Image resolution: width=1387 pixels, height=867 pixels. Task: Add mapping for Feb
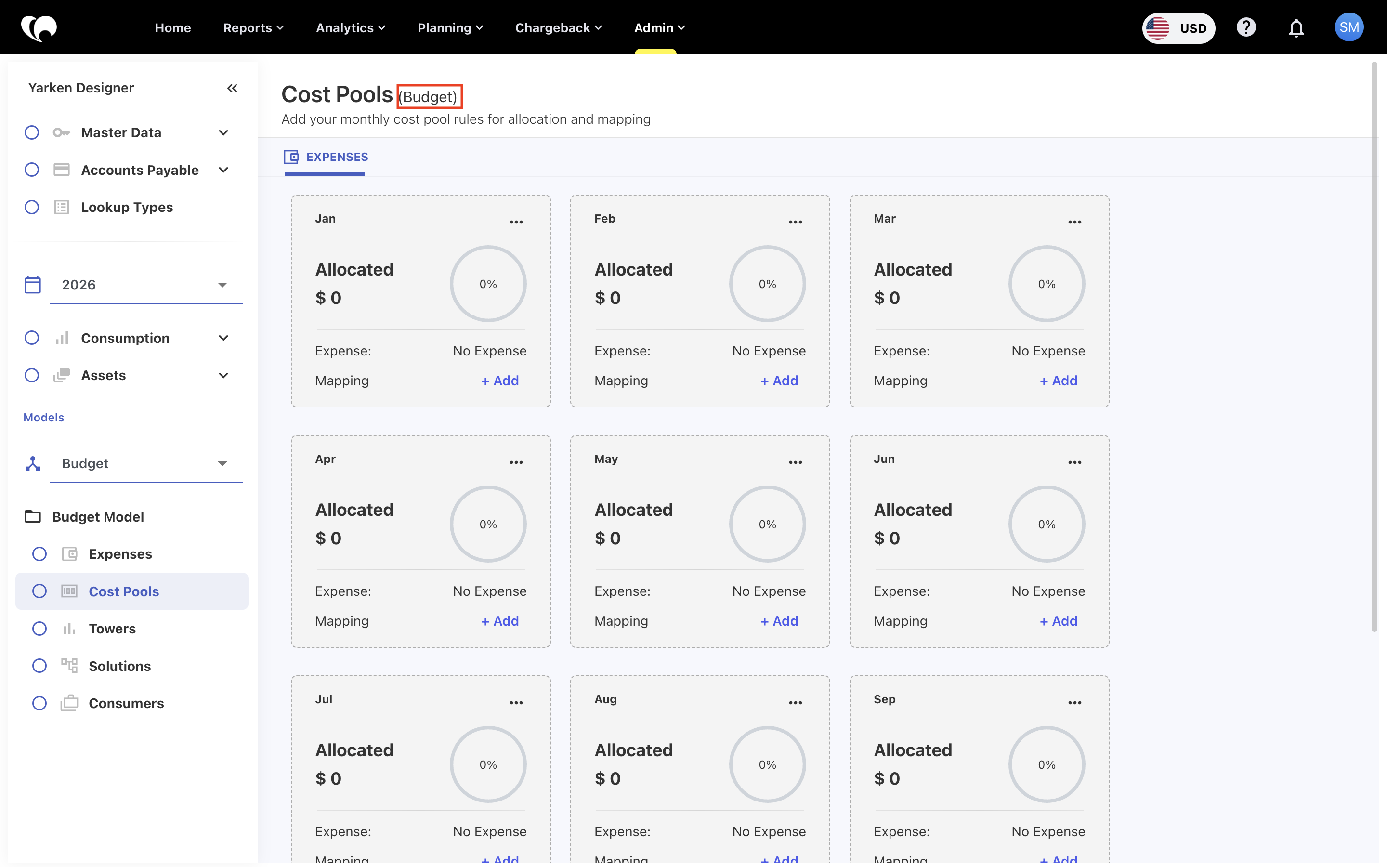(x=779, y=380)
